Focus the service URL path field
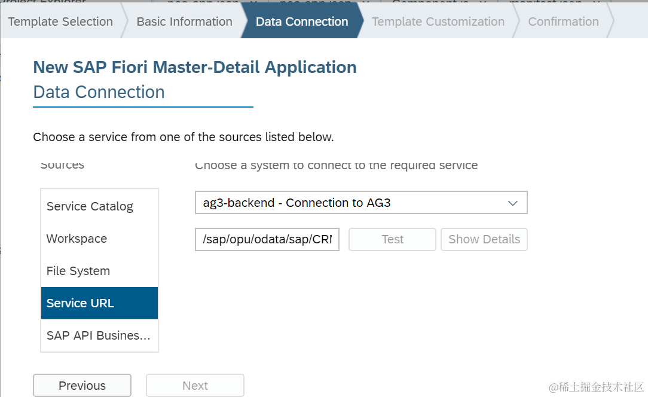 pyautogui.click(x=267, y=239)
